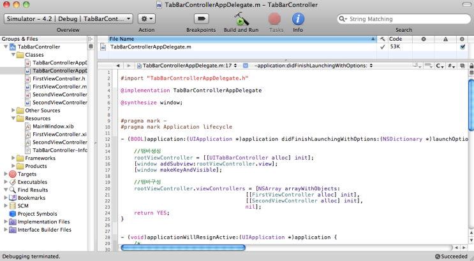Open the blue Info icon
The image size is (474, 261).
click(x=298, y=19)
